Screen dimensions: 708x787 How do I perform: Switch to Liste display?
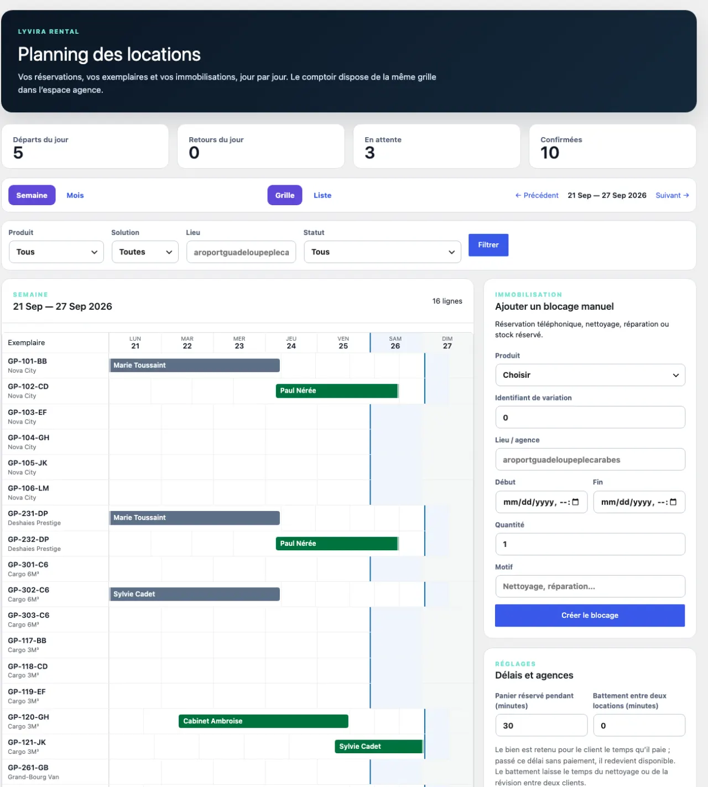click(x=322, y=195)
